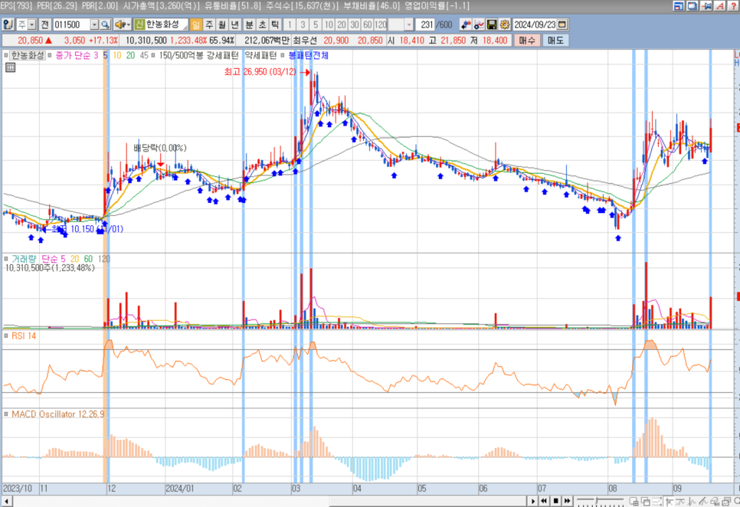This screenshot has height=507, width=740.
Task: Click the pin window icon
Action: click(706, 6)
